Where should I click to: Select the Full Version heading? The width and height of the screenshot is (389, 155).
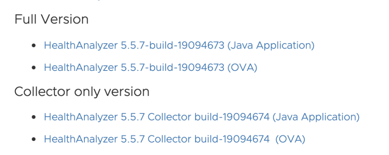(x=51, y=19)
